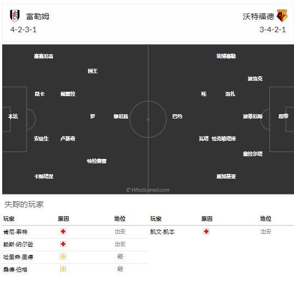This screenshot has height=284, width=294.
Task: Click the left 原因 column header
Action: pos(63,218)
